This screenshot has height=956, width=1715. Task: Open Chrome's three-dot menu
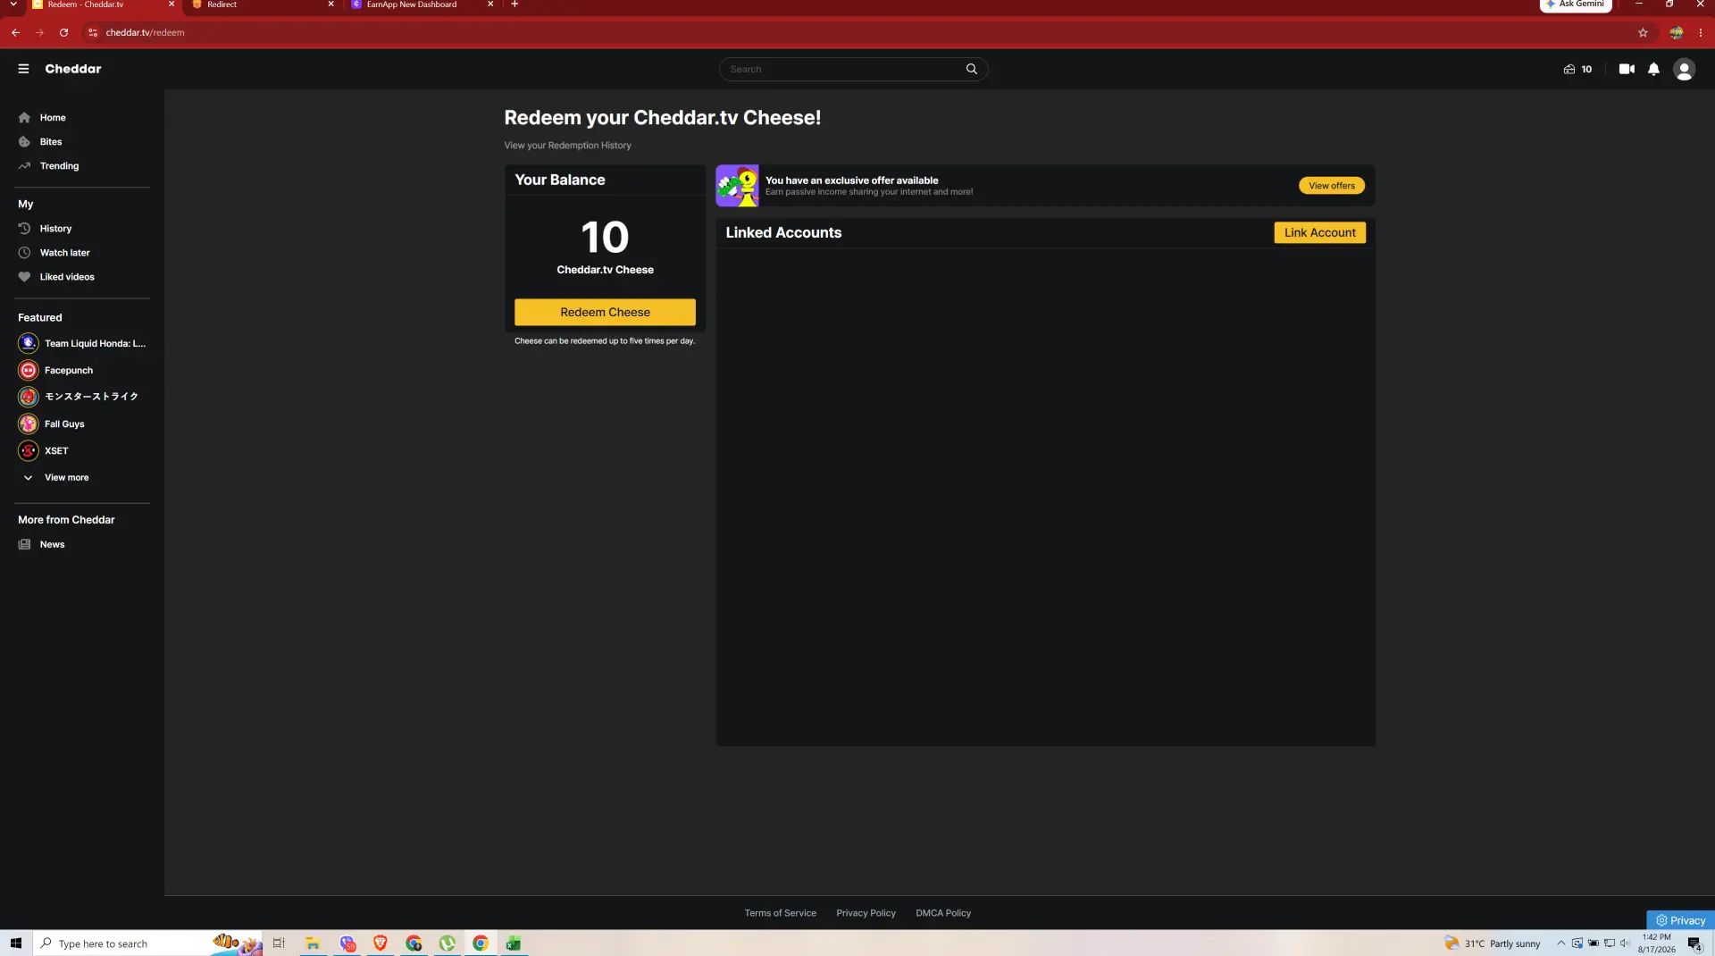pos(1701,32)
